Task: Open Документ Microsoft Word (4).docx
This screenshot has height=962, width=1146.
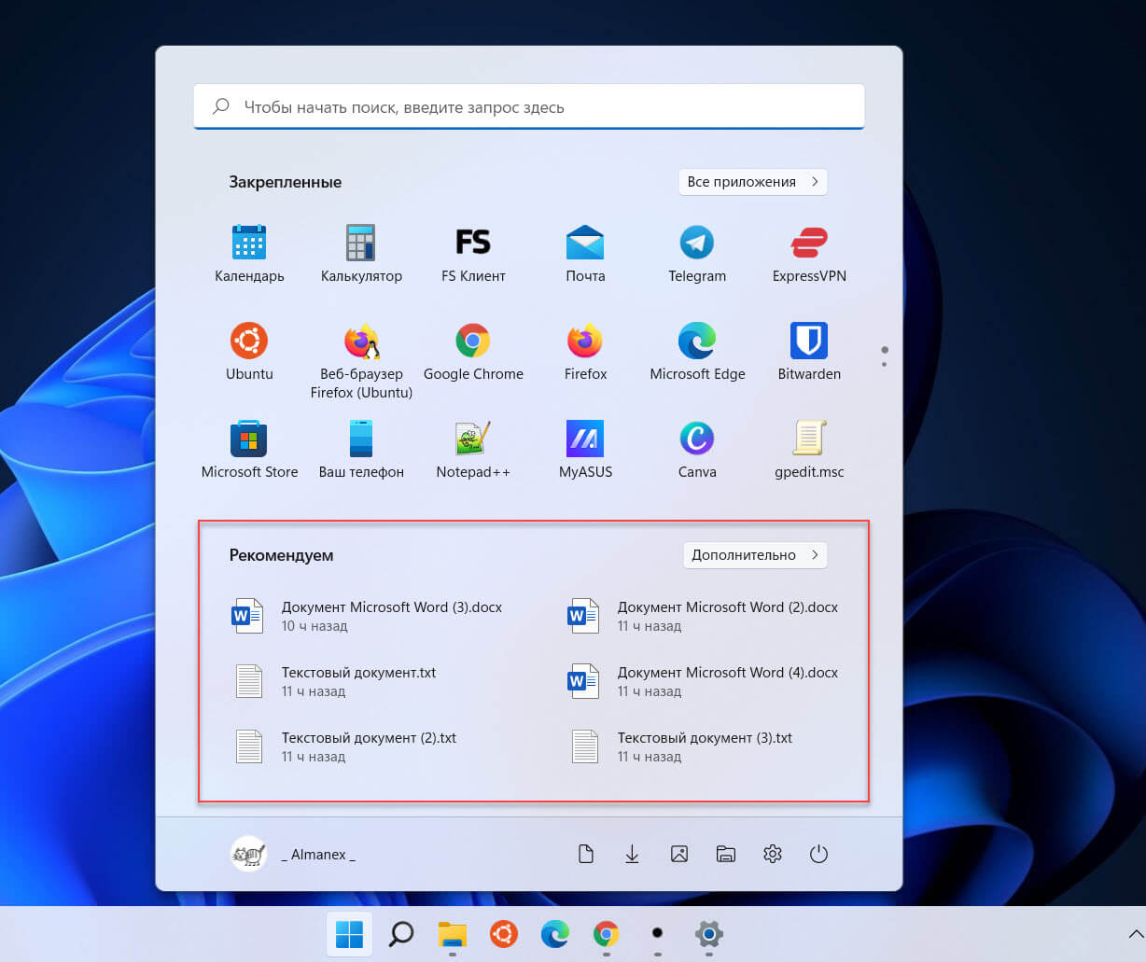Action: 705,681
